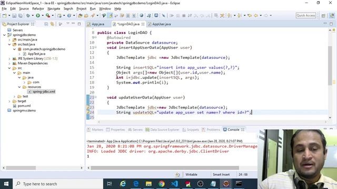Click the Open Perspective icon

323,16
